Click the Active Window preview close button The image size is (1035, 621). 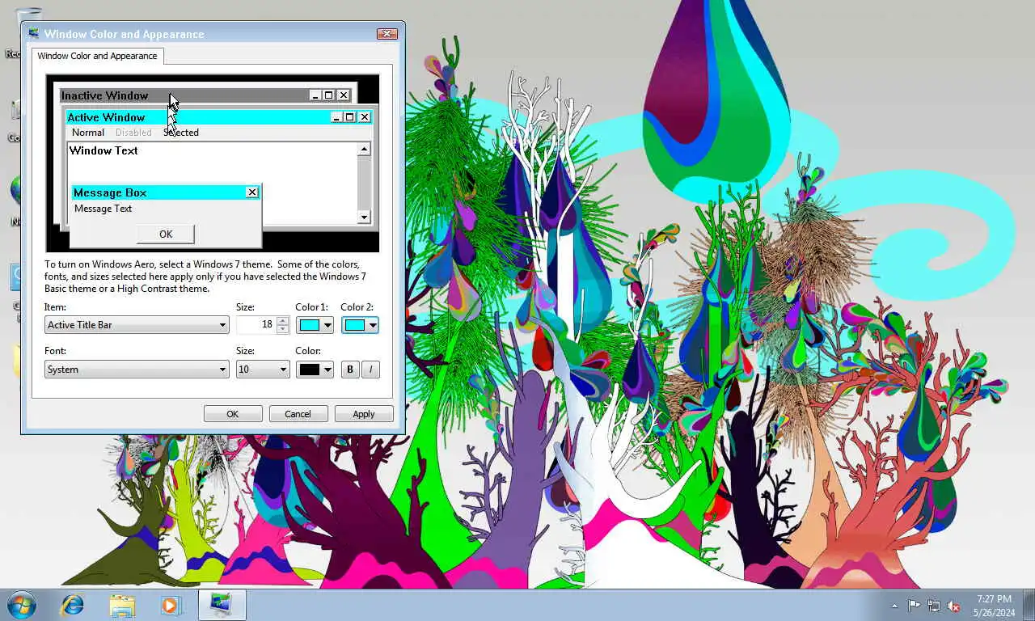click(364, 117)
